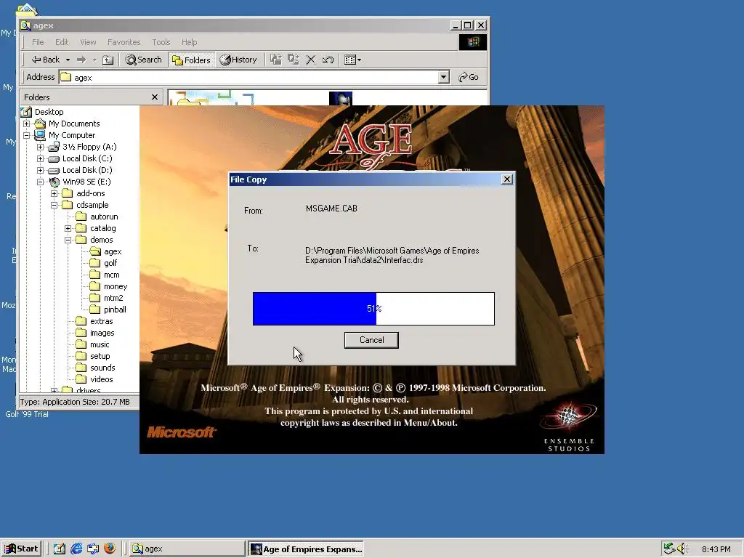Open the Address bar dropdown arrow

click(443, 77)
